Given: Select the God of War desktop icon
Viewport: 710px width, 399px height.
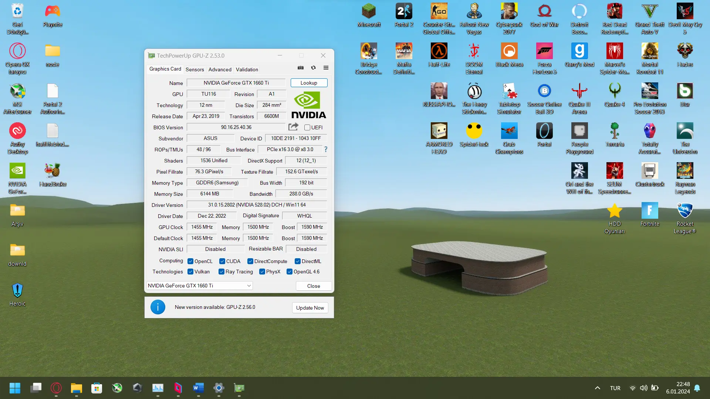Looking at the screenshot, I should (x=544, y=15).
